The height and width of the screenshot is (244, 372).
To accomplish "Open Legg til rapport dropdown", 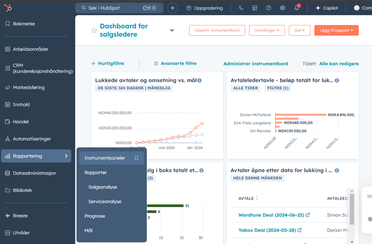I will (x=337, y=30).
